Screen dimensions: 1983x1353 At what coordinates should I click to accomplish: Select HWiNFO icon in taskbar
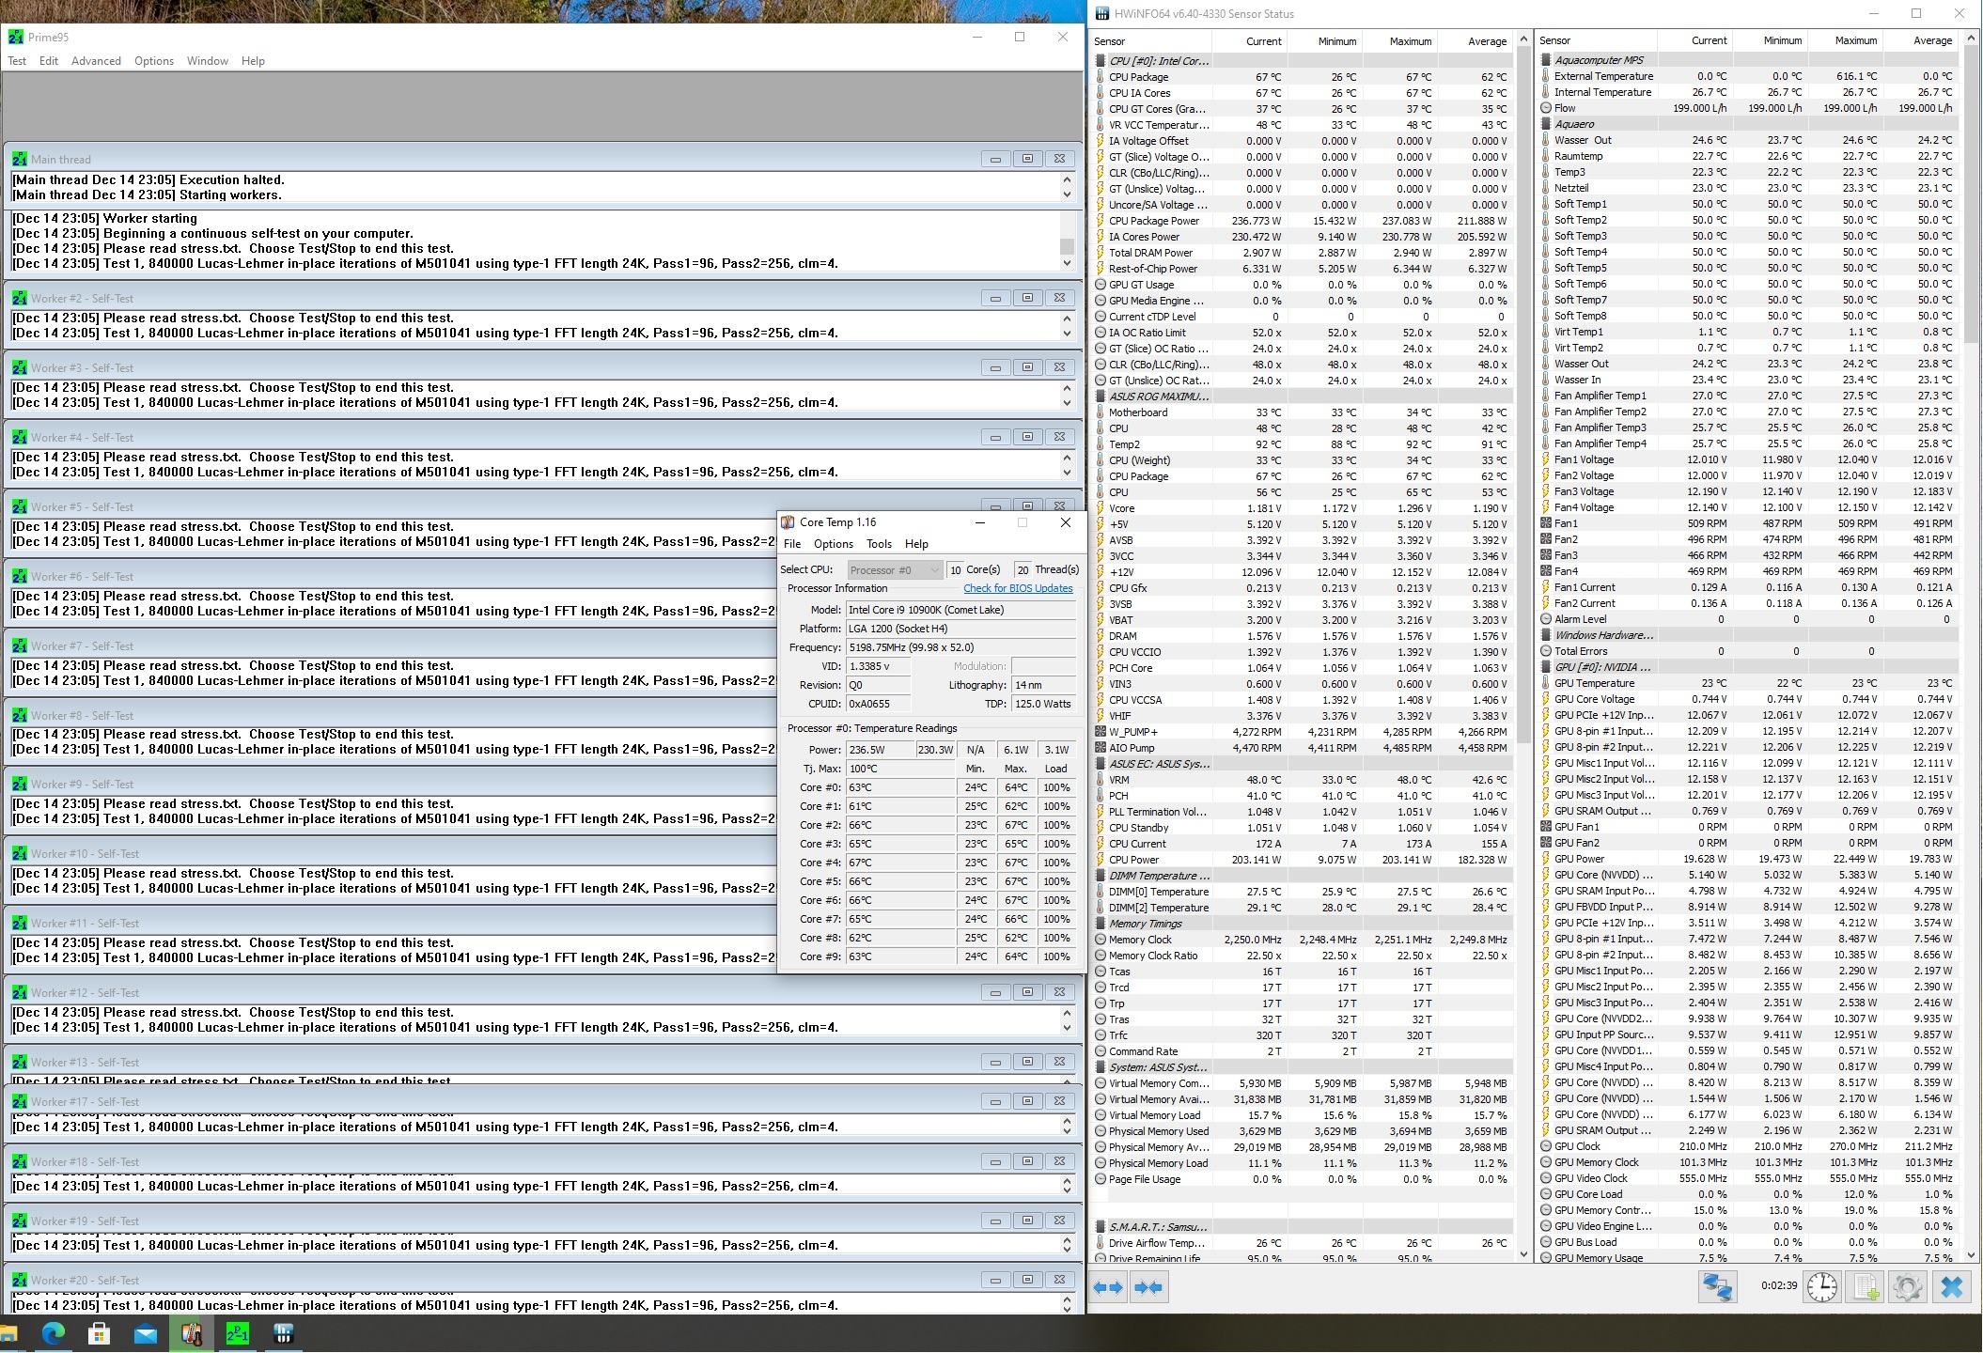283,1332
